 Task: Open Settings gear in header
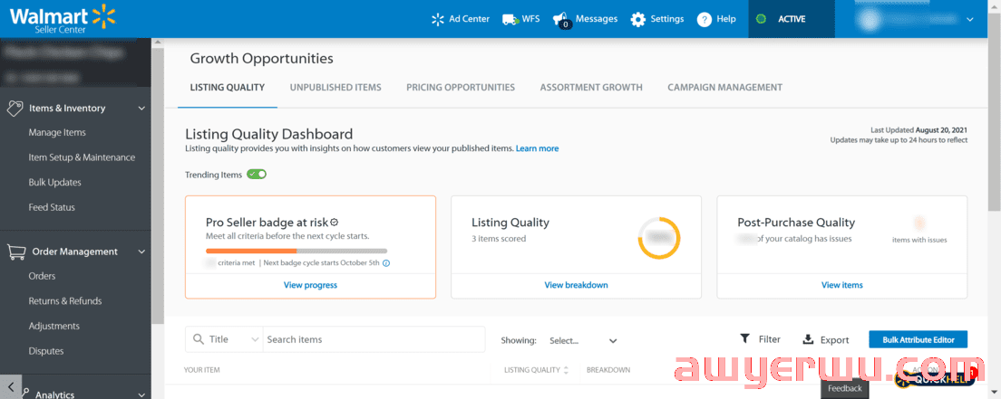click(637, 19)
